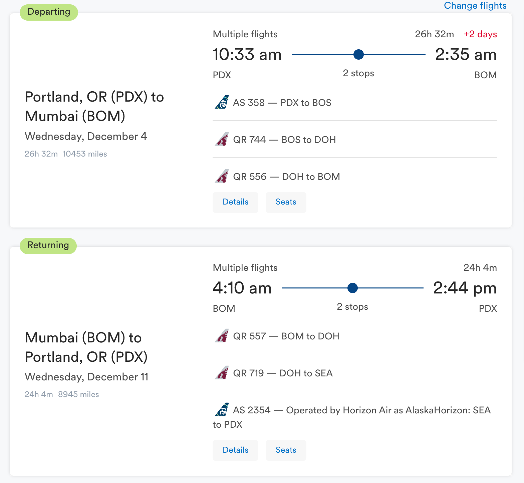This screenshot has width=524, height=483.
Task: Click the Qatar Airways icon for QR 557
Action: click(222, 336)
